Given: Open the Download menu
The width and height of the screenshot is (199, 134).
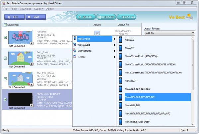Looking at the screenshot, I should [26, 9].
